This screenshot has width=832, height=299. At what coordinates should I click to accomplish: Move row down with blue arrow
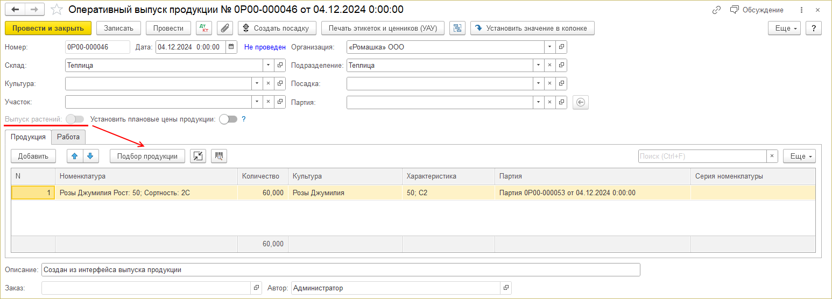(x=90, y=156)
